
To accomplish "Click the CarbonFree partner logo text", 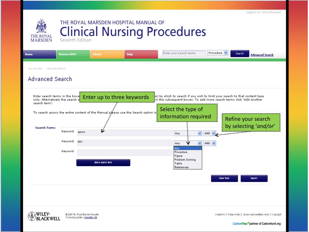I will tap(256, 224).
